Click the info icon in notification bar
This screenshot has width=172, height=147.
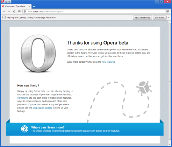coord(4,17)
